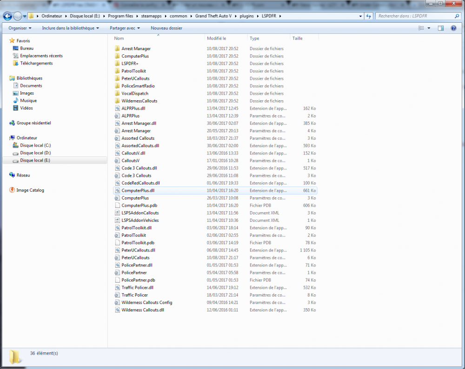Open 'Image Catalog' in sidebar
This screenshot has width=465, height=369.
point(30,190)
